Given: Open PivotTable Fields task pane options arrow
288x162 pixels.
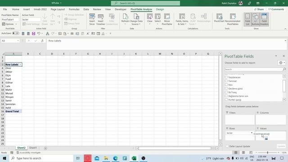Looking at the screenshot, I should [x=276, y=56].
